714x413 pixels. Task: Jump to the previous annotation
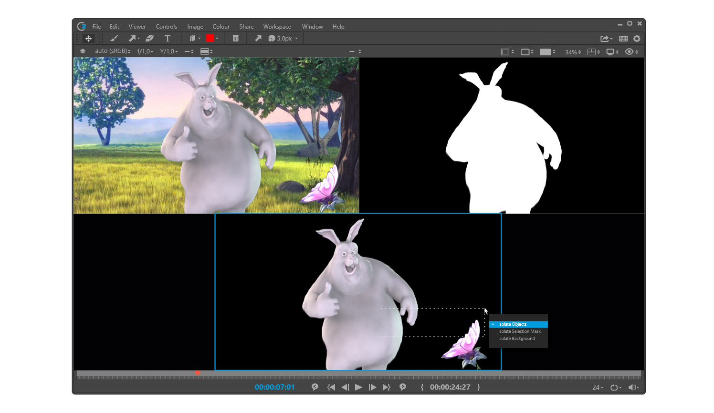pyautogui.click(x=315, y=387)
